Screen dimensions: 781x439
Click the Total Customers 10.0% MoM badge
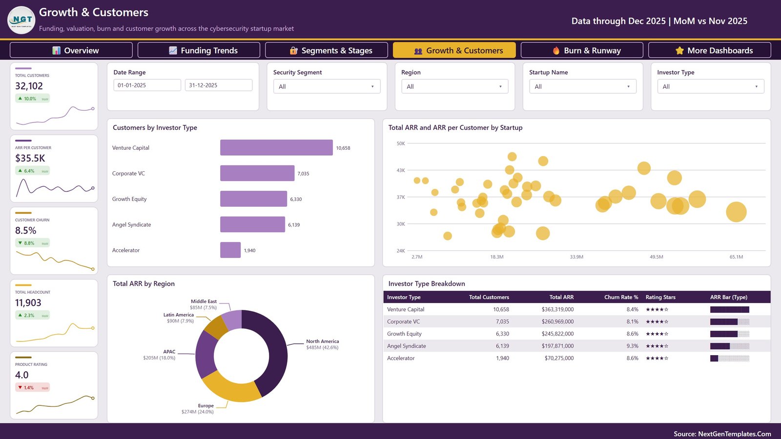(x=32, y=99)
